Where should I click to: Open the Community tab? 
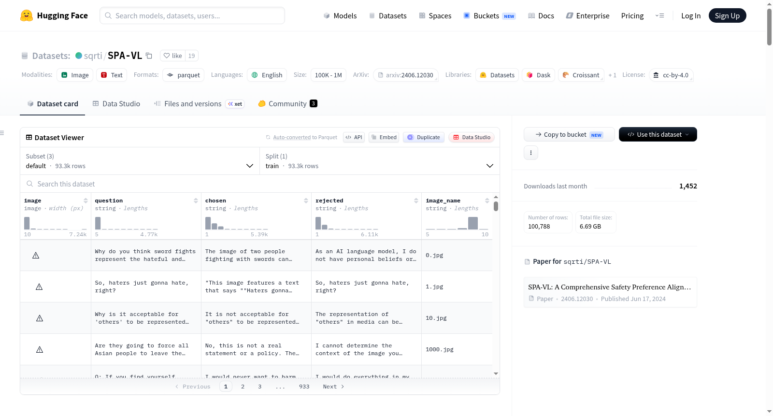coord(287,103)
